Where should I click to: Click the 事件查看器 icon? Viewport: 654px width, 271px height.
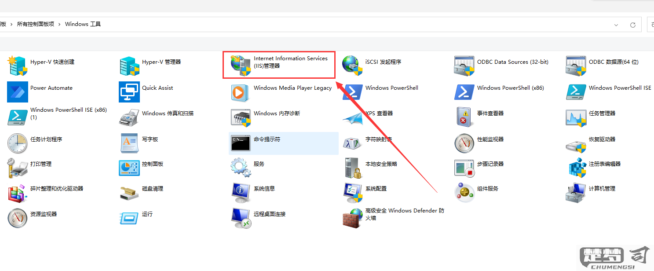464,117
